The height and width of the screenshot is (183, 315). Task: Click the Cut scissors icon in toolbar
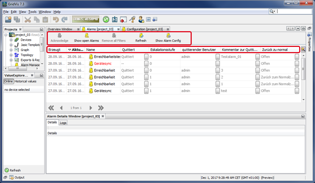click(x=28, y=19)
